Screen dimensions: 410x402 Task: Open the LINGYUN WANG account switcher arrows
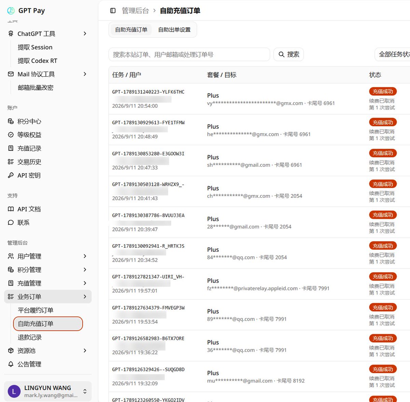85,391
